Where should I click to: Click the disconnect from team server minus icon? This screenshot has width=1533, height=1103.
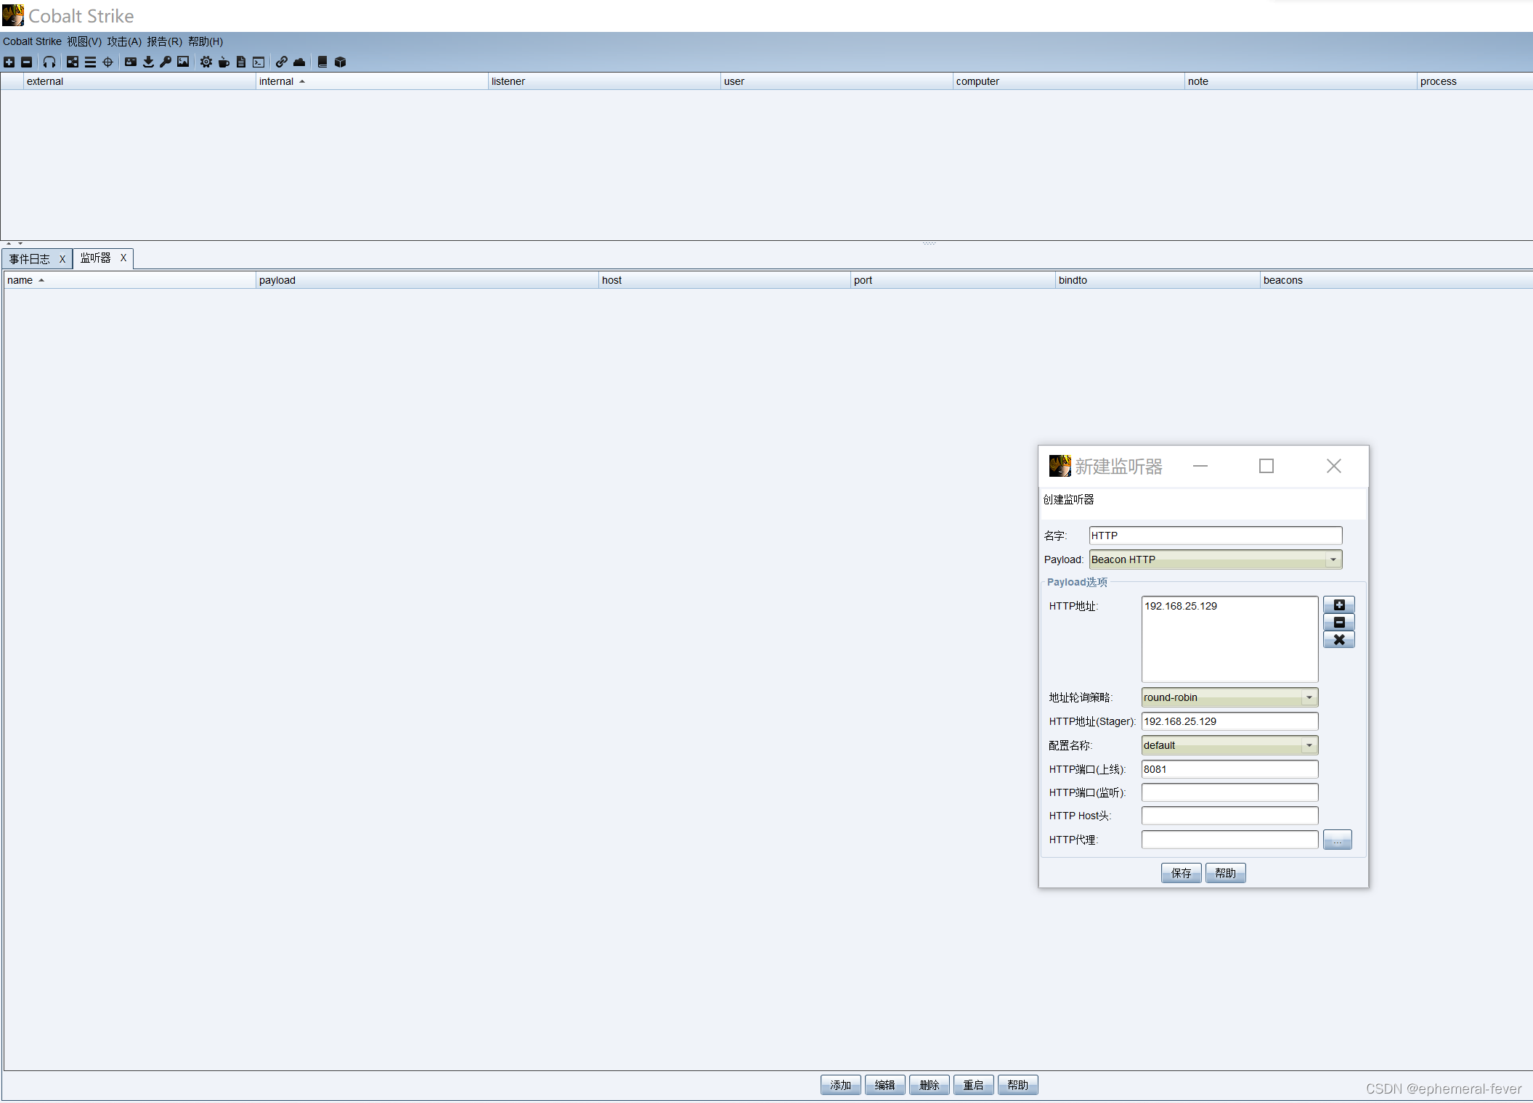(x=26, y=62)
